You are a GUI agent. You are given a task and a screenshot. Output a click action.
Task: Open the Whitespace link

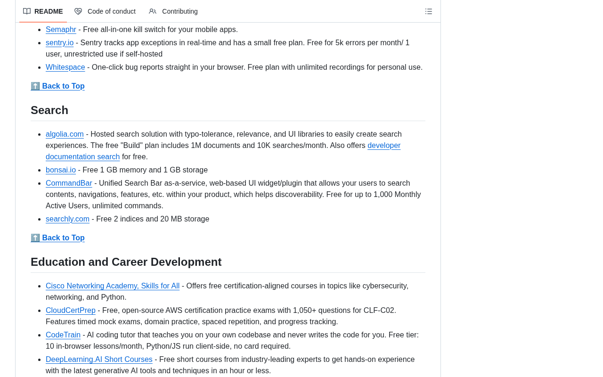click(65, 67)
